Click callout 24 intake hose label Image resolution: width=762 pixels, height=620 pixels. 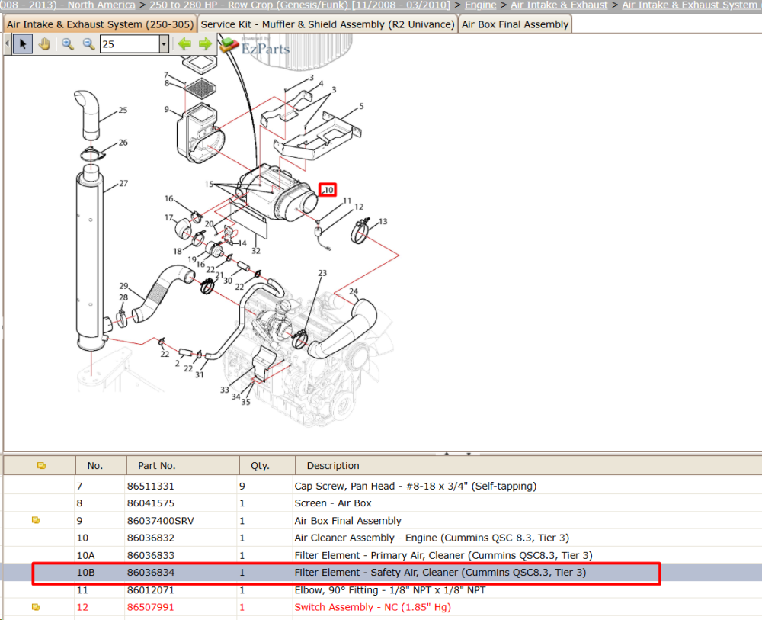click(354, 291)
